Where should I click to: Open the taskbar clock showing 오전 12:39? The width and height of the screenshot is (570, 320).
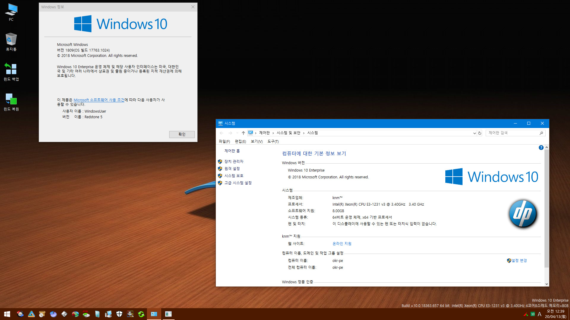pos(555,314)
